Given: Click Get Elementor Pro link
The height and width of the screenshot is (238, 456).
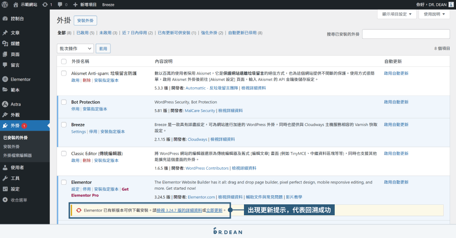Looking at the screenshot, I should [x=100, y=192].
